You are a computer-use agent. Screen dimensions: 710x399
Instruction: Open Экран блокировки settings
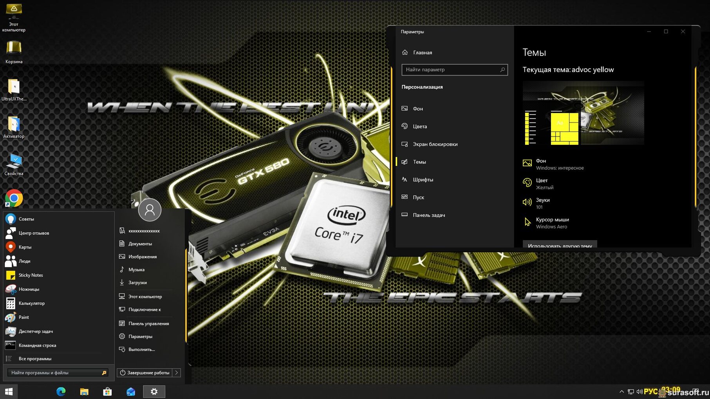coord(454,144)
